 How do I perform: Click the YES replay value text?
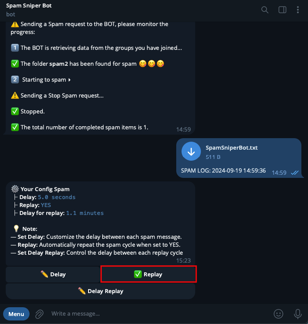click(46, 205)
